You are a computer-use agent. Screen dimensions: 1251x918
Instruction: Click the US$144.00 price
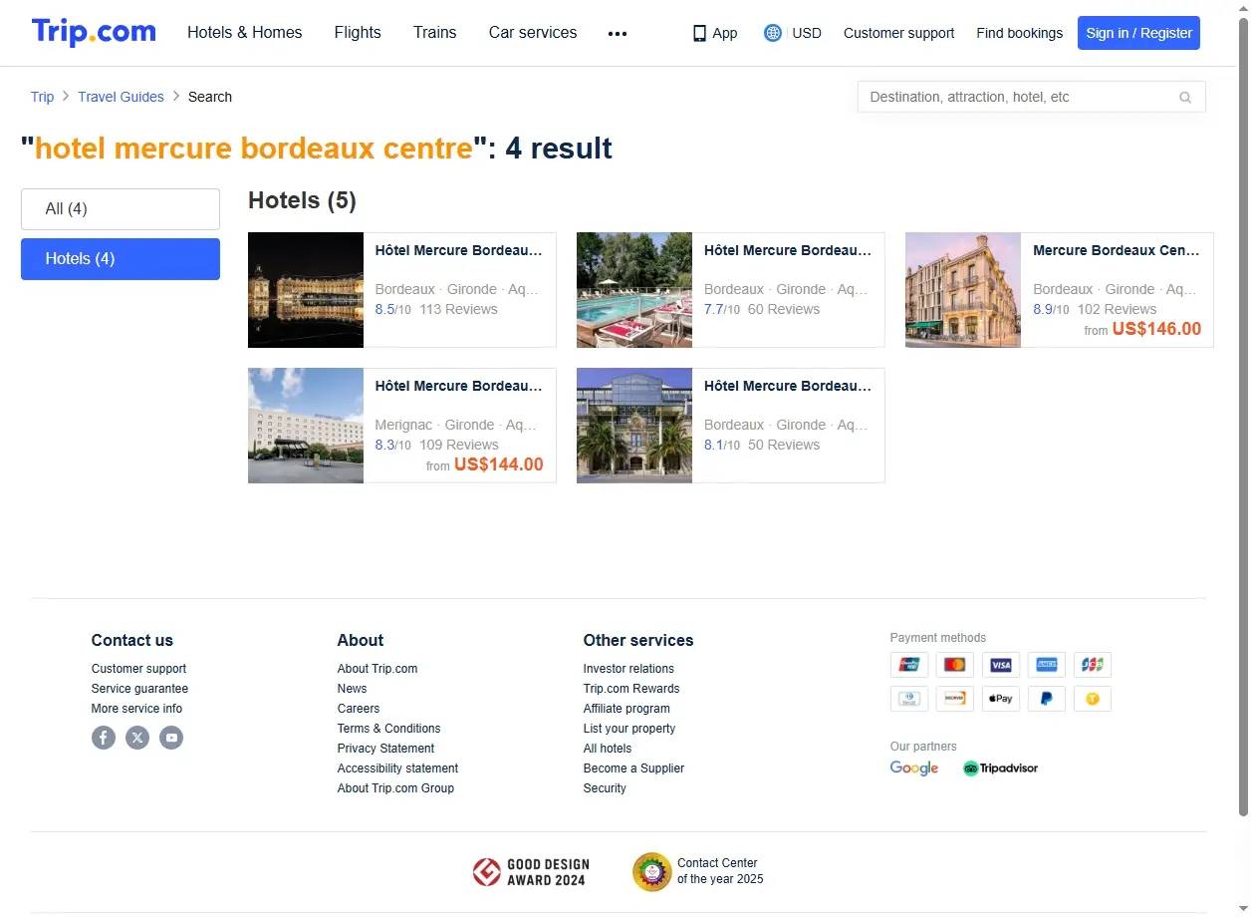point(499,464)
